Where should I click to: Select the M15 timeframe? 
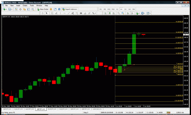(x=109, y=9)
